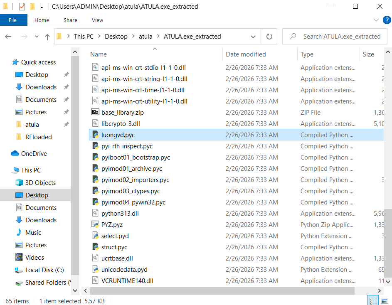Switch to the View ribbon tab

(97, 20)
